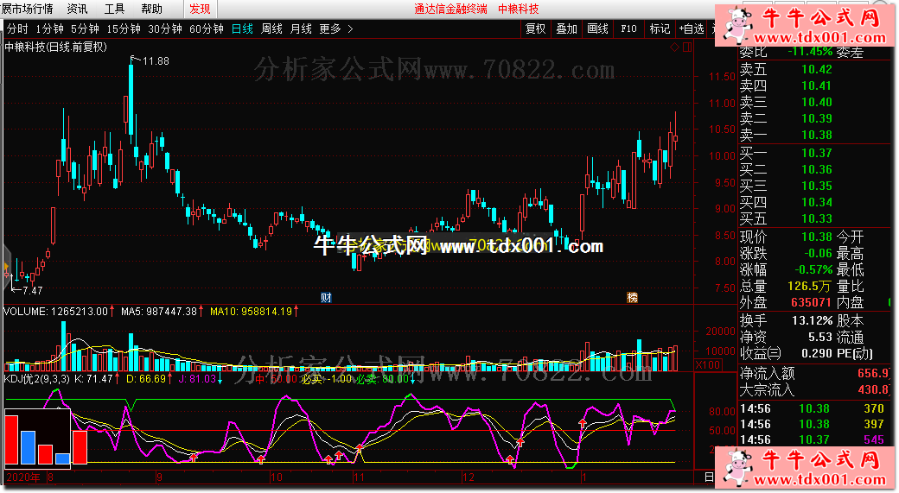Click the red panel layout icon
Screen dimensions: 899x493
687,47
